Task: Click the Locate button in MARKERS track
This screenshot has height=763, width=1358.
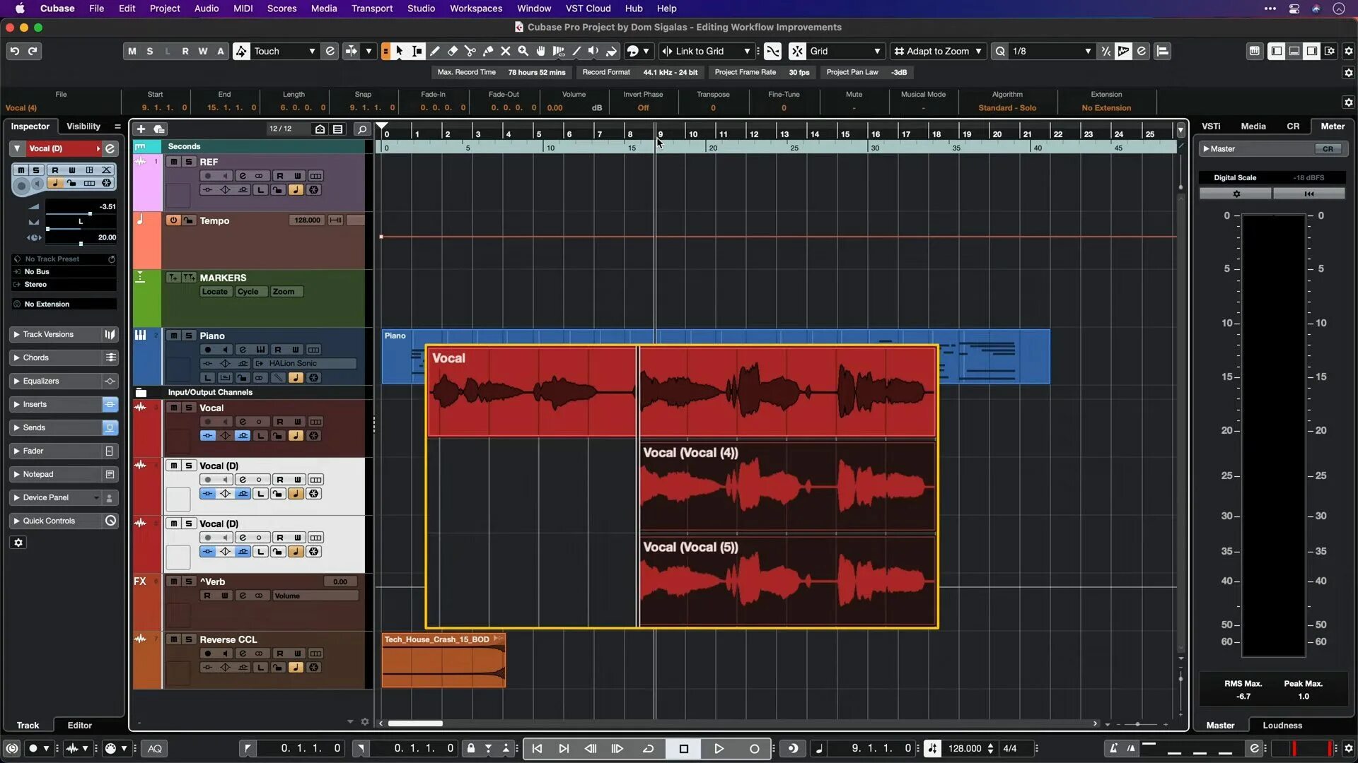Action: [x=215, y=292]
